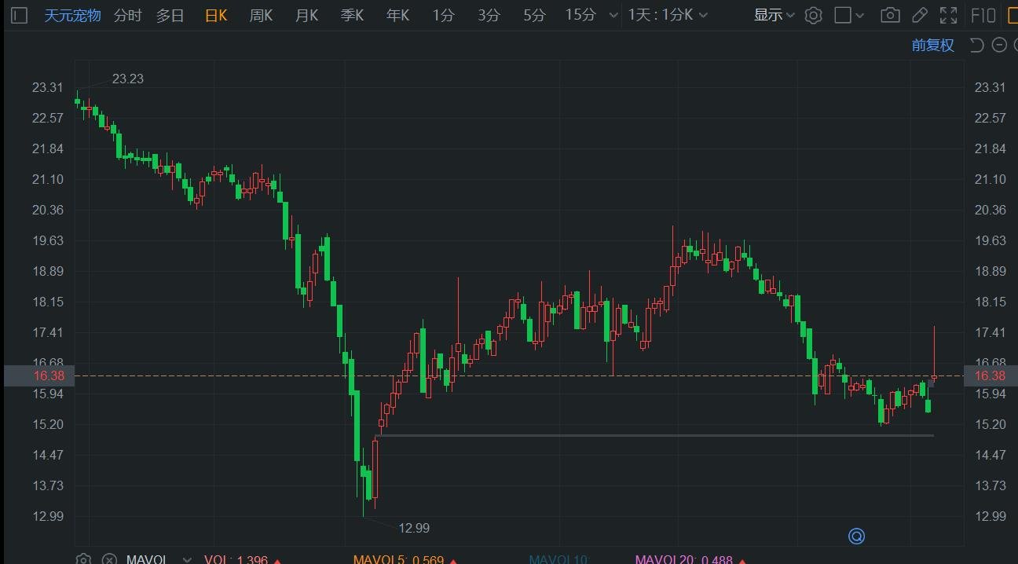Switch to 分时 intraday tab
1018x564 pixels.
click(128, 15)
